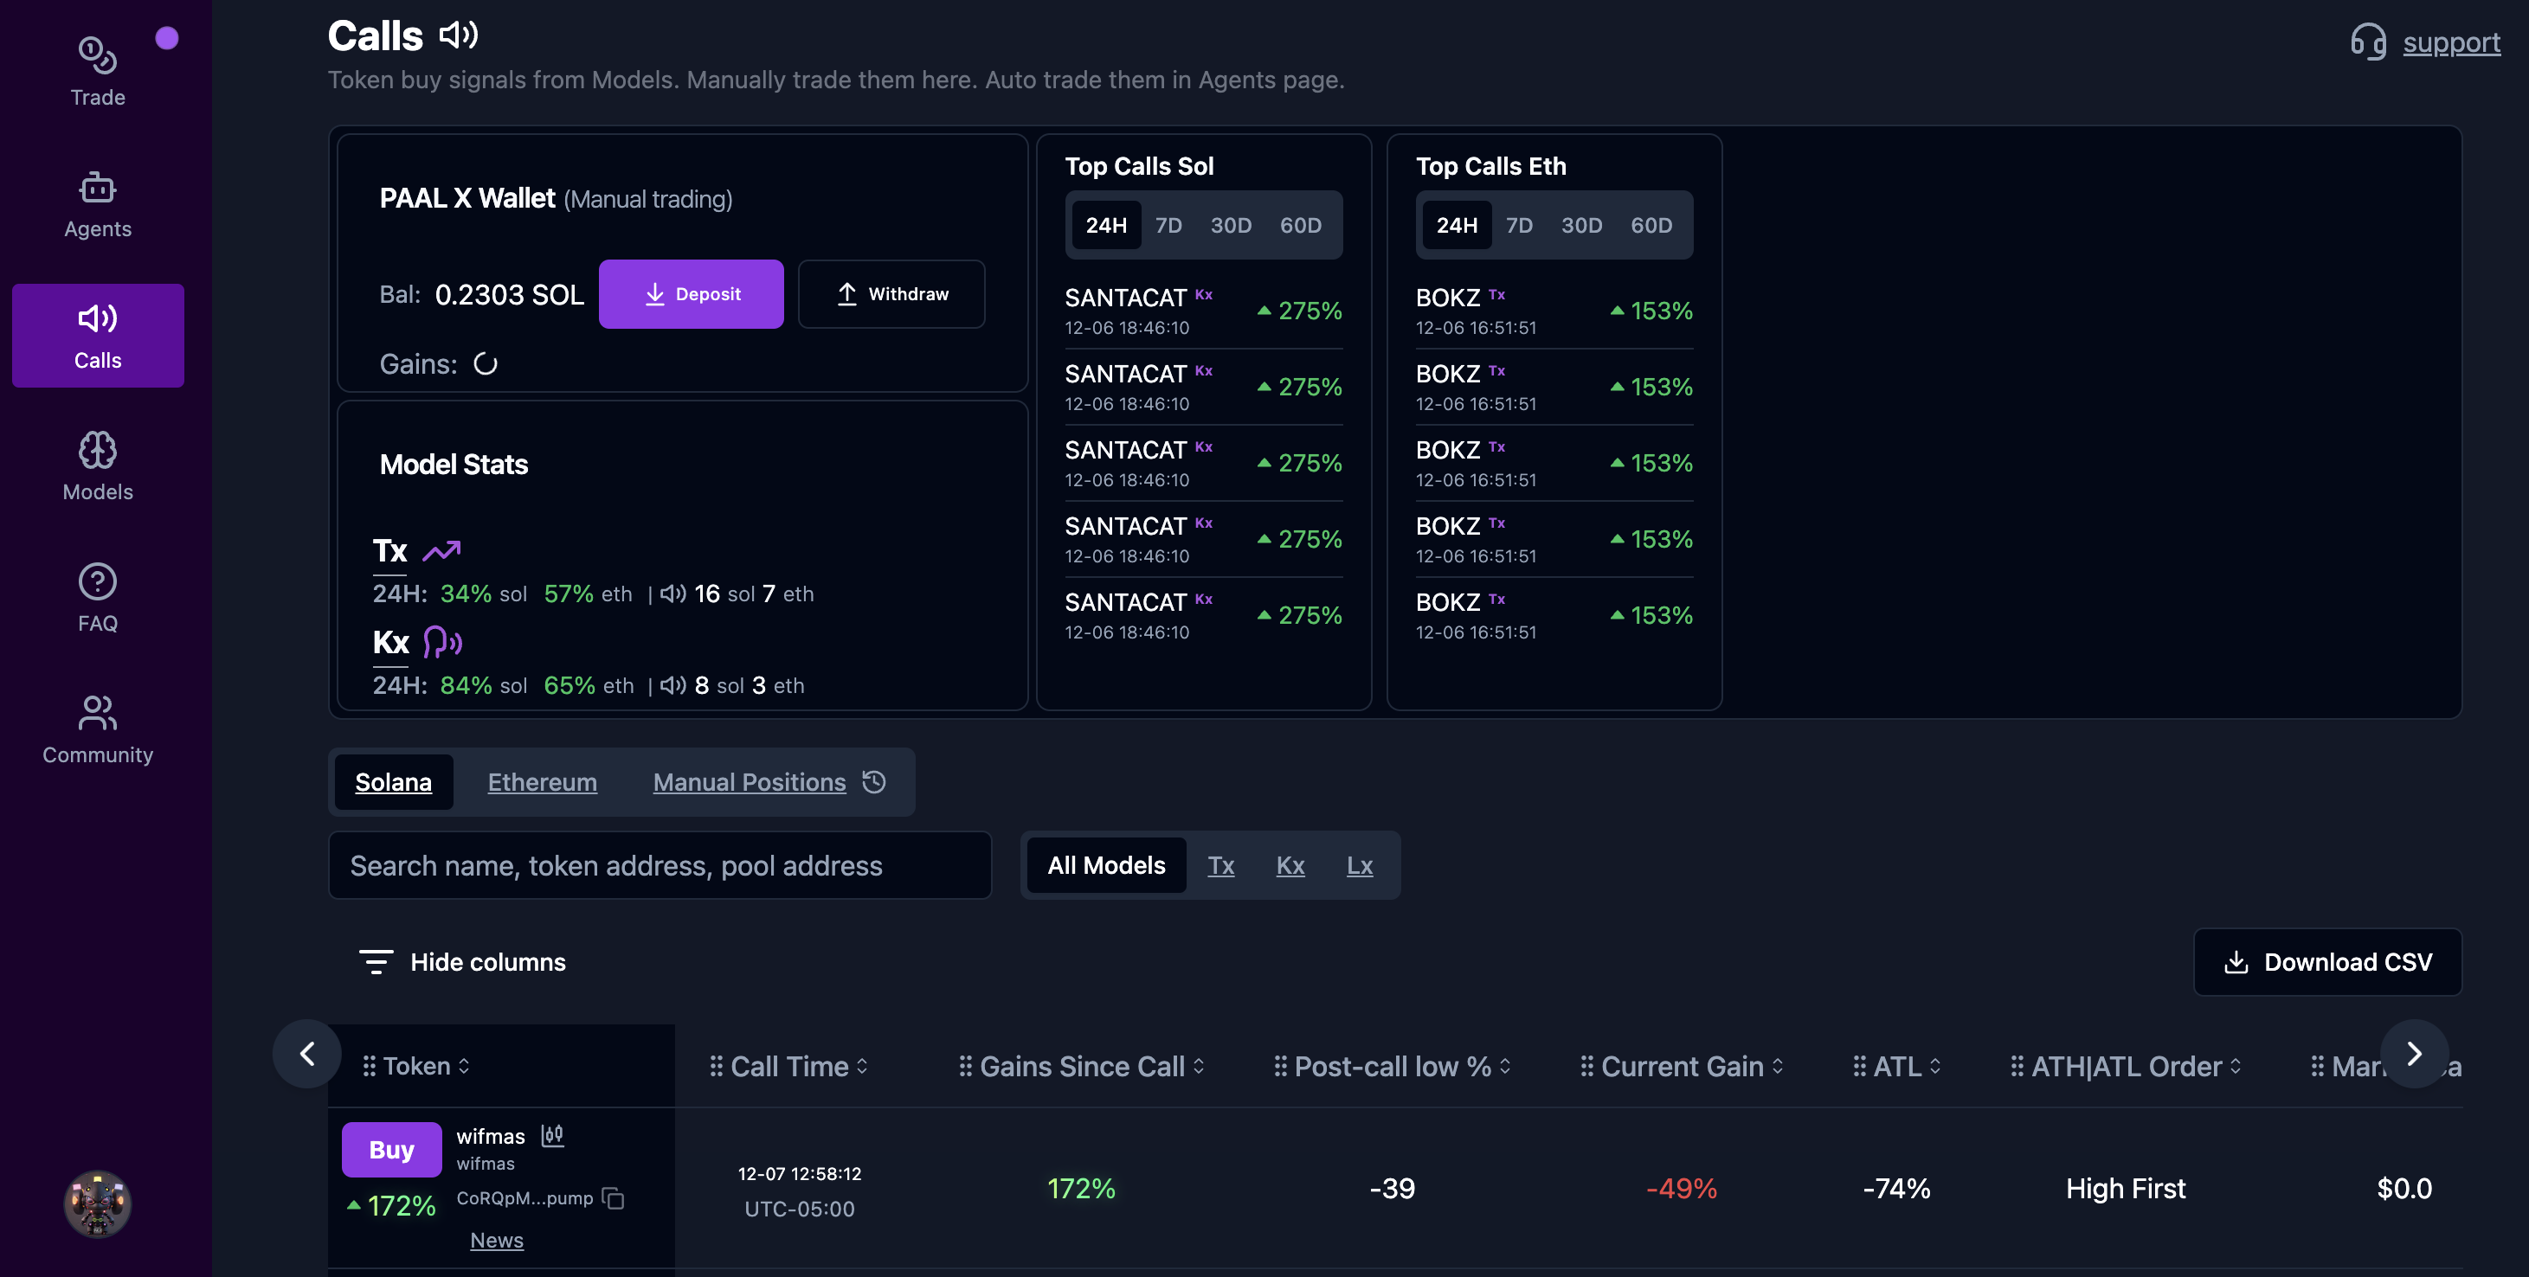
Task: Click the token search input field
Action: tap(660, 865)
